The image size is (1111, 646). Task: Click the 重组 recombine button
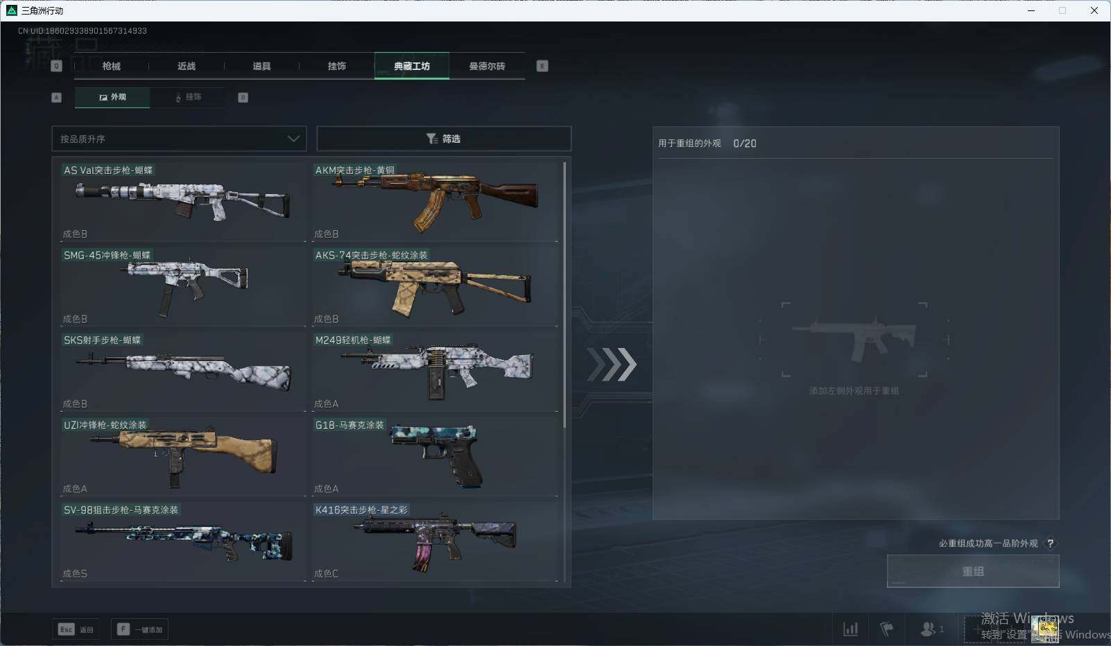(x=973, y=571)
